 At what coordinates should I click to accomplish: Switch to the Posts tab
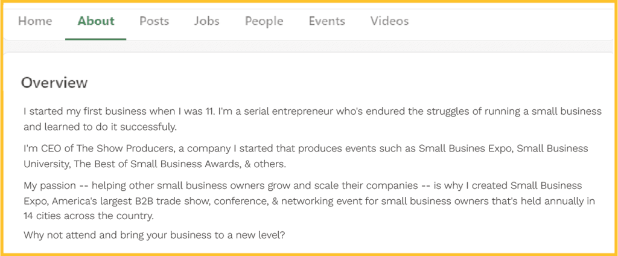pos(154,21)
